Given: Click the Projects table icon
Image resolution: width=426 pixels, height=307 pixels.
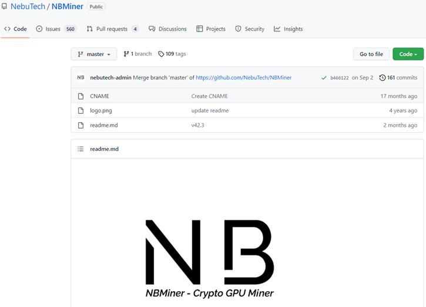Looking at the screenshot, I should click(x=199, y=29).
